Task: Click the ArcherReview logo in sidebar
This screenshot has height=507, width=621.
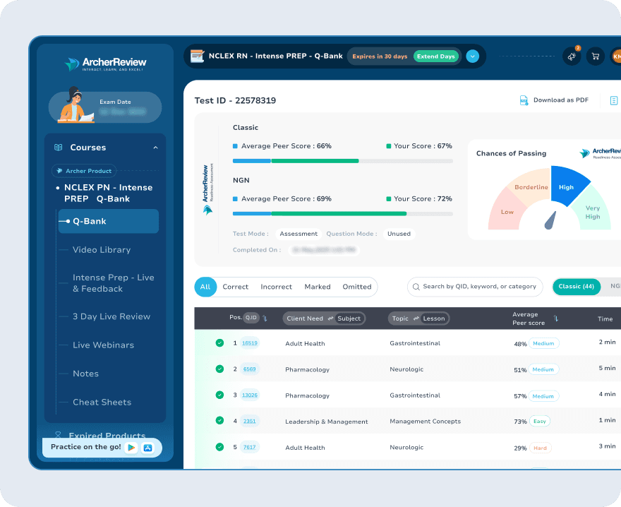Action: 104,64
